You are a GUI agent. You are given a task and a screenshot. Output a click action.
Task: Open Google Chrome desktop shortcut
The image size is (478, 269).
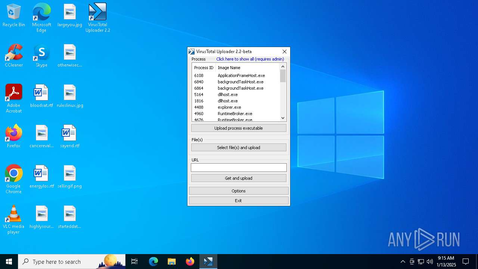point(14,179)
